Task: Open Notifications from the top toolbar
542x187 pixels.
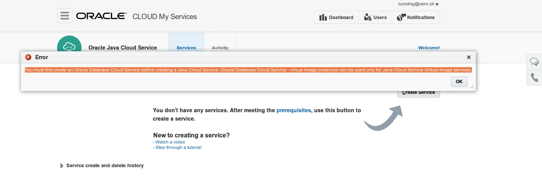Action: click(x=416, y=17)
